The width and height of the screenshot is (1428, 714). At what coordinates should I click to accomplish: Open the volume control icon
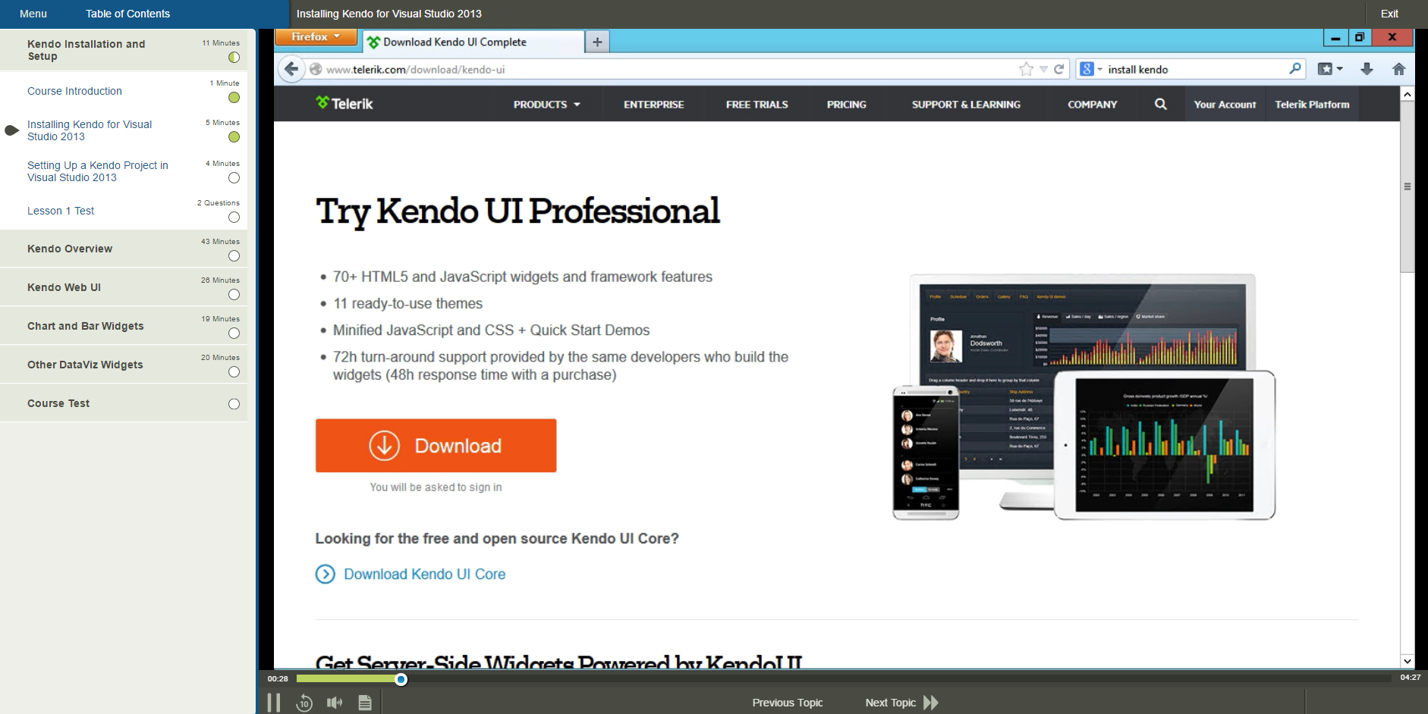point(334,702)
